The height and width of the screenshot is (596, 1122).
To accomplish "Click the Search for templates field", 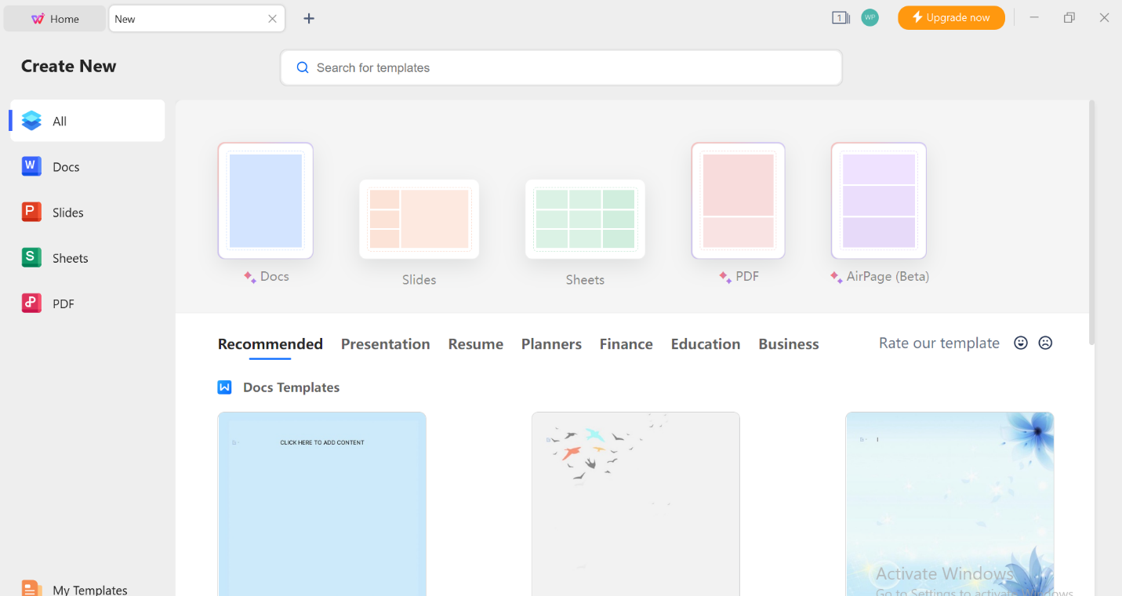I will pyautogui.click(x=561, y=67).
